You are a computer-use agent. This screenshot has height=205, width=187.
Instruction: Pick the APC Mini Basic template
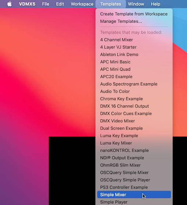(x=134, y=62)
